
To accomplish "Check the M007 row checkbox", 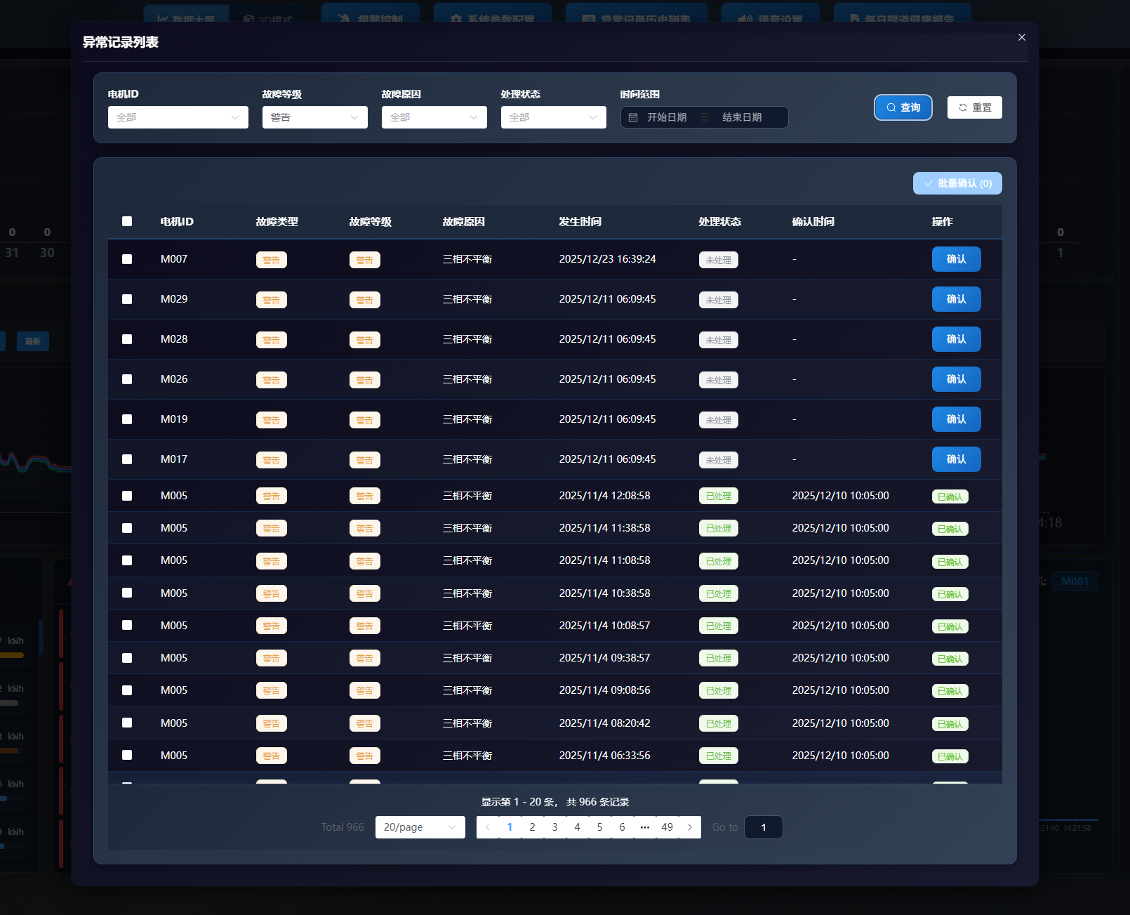I will point(127,259).
